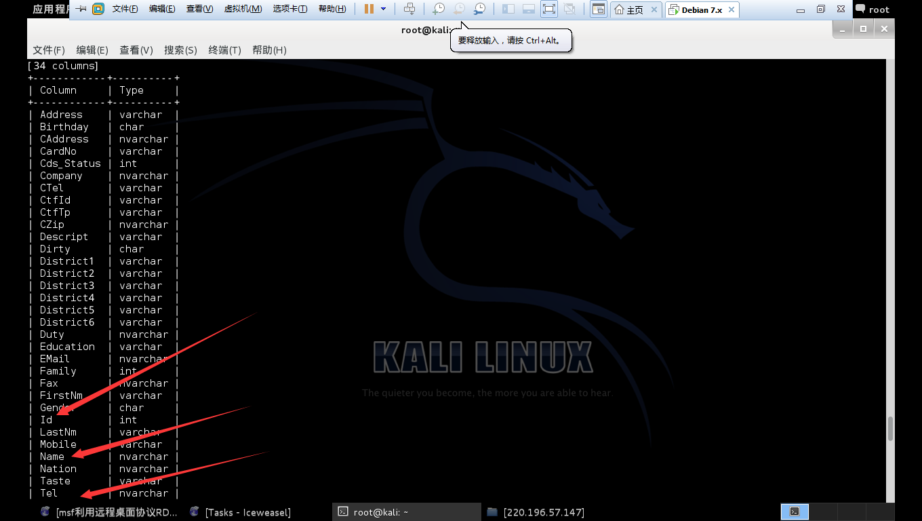Click the console view icon left of home tab
The width and height of the screenshot is (922, 521).
click(598, 9)
